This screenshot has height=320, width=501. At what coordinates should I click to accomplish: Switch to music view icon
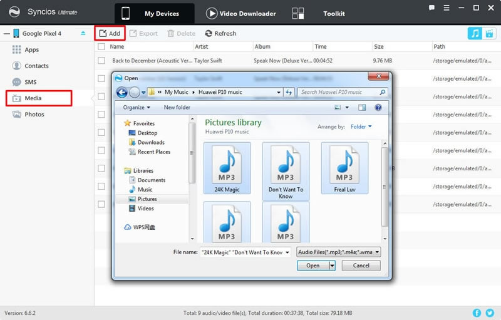coord(475,33)
